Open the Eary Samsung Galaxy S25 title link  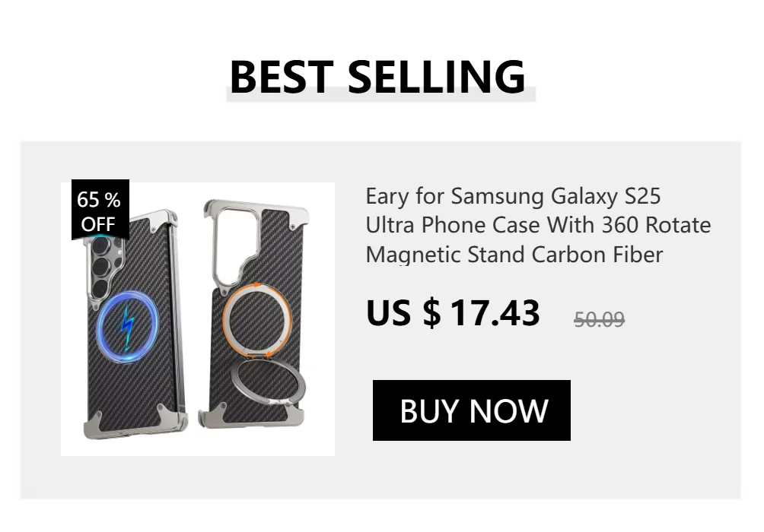point(513,197)
